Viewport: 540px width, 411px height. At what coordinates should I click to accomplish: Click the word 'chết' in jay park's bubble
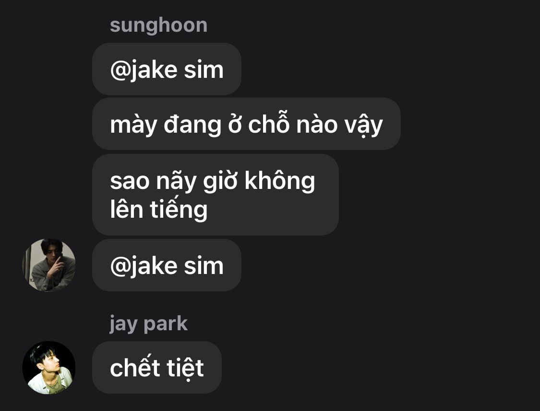click(135, 368)
